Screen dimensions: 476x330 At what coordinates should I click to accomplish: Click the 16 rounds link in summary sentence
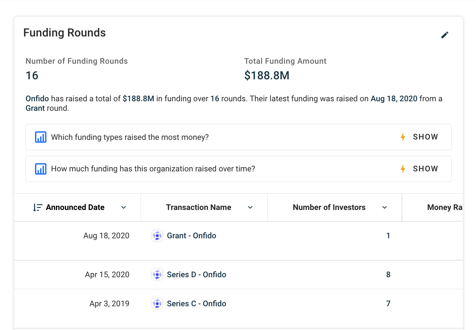(x=215, y=98)
